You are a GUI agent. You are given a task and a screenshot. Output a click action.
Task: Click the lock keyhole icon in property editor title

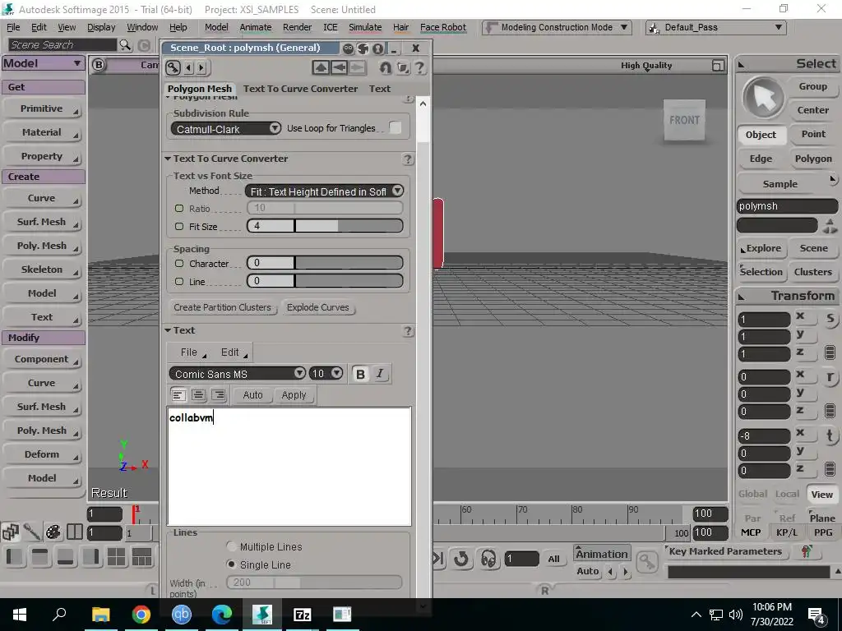pos(378,48)
